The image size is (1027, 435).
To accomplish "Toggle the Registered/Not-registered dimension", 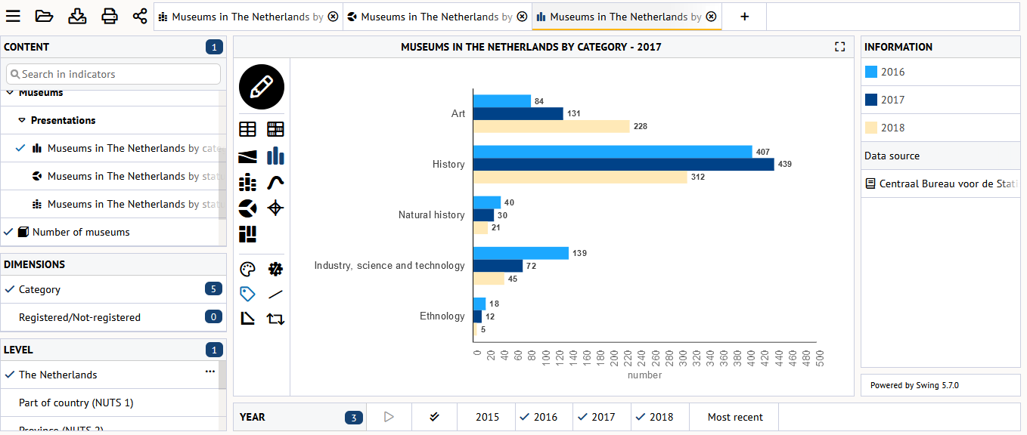I will pyautogui.click(x=79, y=317).
